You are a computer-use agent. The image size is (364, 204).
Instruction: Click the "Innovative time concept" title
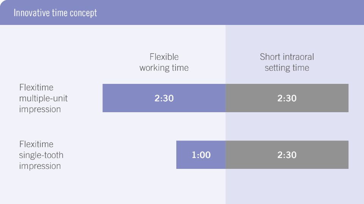coord(55,13)
